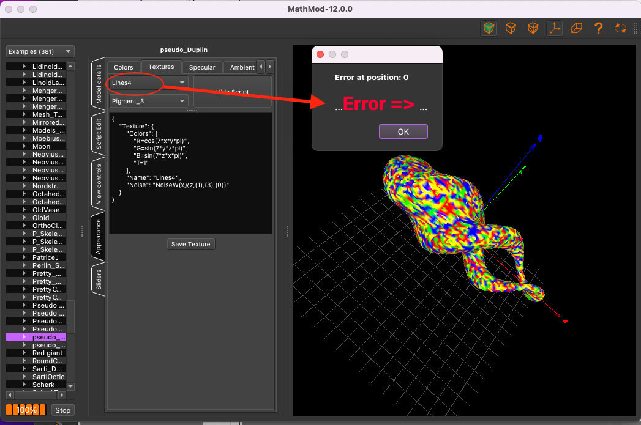
Task: Open MathMod help via question mark icon
Action: (598, 28)
